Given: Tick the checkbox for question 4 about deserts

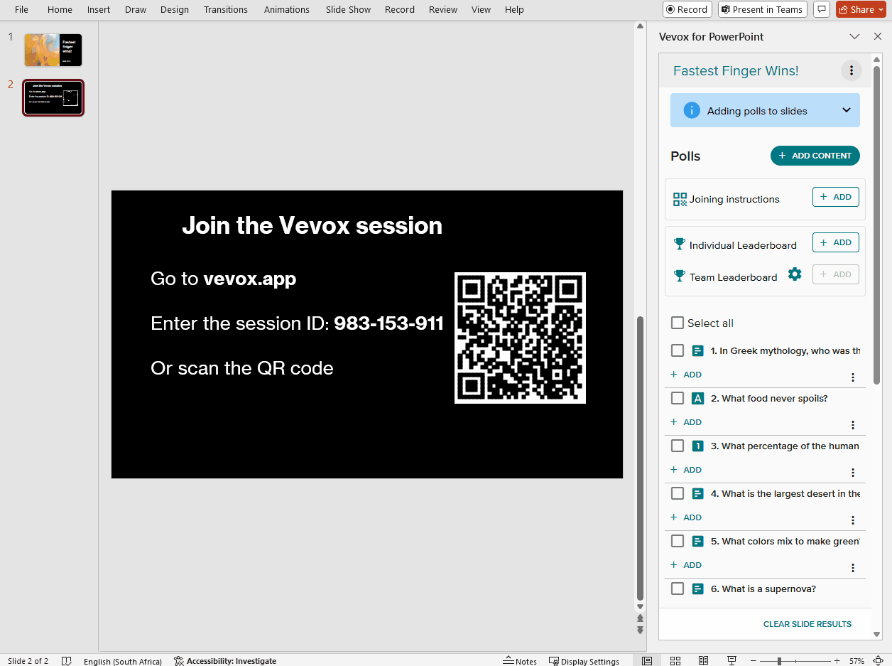Looking at the screenshot, I should (677, 493).
